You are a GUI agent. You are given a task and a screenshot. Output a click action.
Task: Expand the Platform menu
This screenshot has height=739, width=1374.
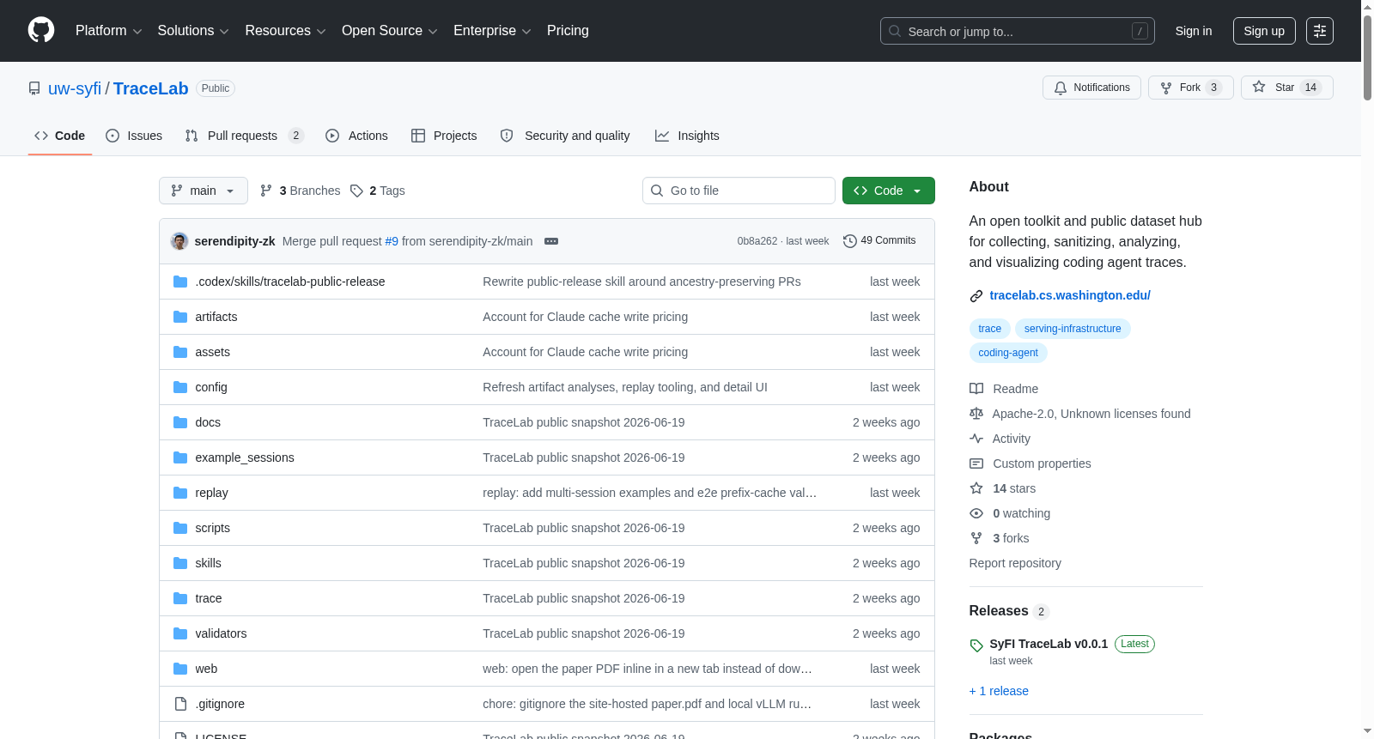(109, 31)
